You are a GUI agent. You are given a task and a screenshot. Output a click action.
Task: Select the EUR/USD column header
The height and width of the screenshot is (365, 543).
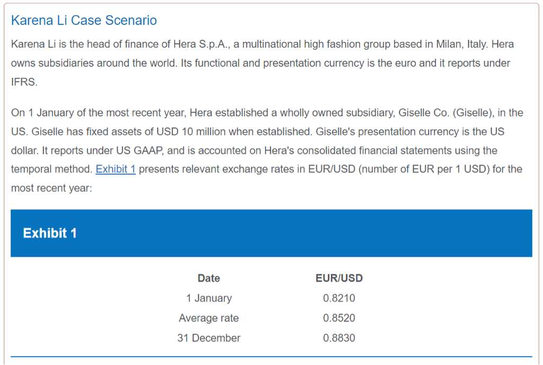click(x=339, y=278)
